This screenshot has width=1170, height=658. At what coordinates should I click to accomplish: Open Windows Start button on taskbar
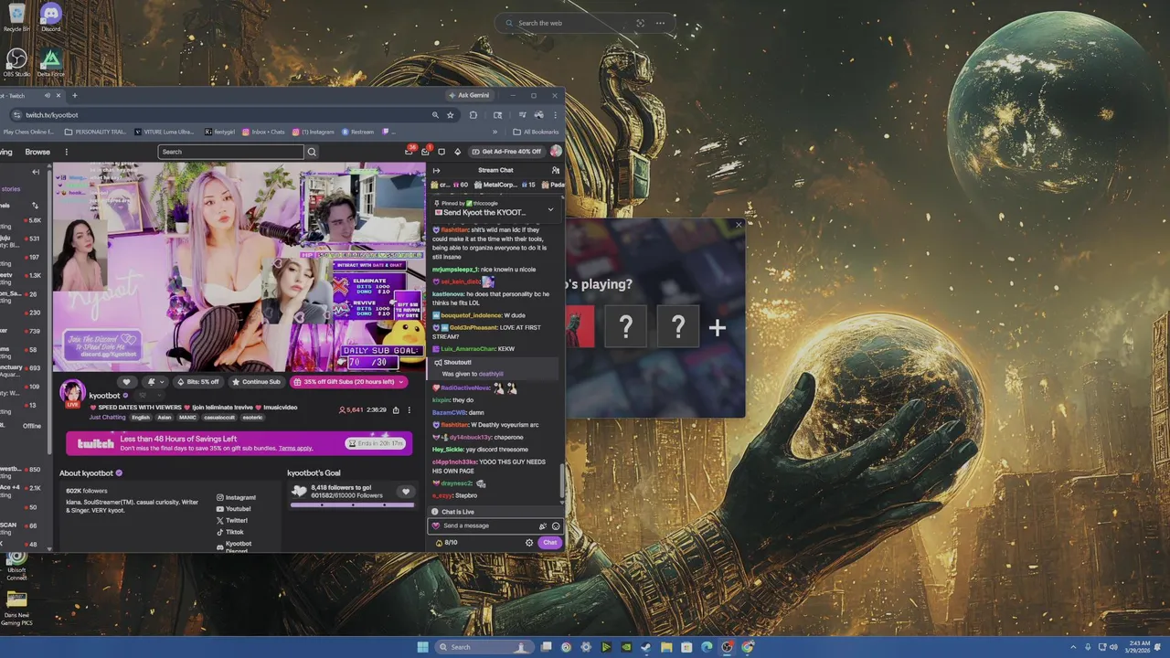click(x=422, y=647)
